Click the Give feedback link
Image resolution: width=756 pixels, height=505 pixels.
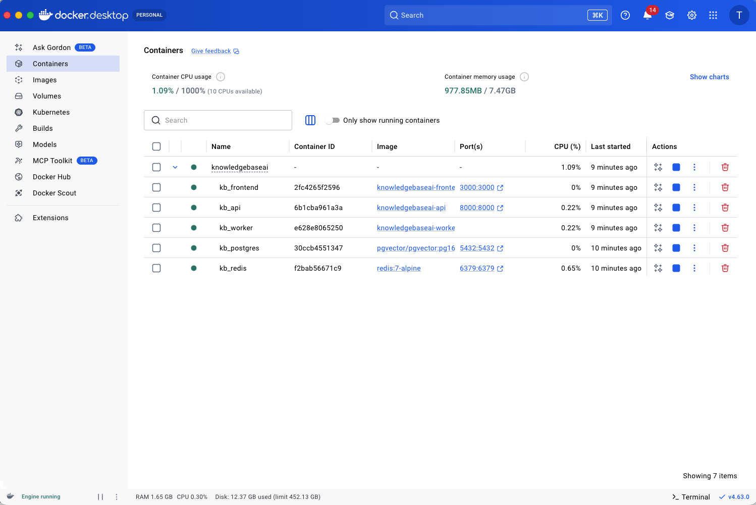tap(215, 51)
